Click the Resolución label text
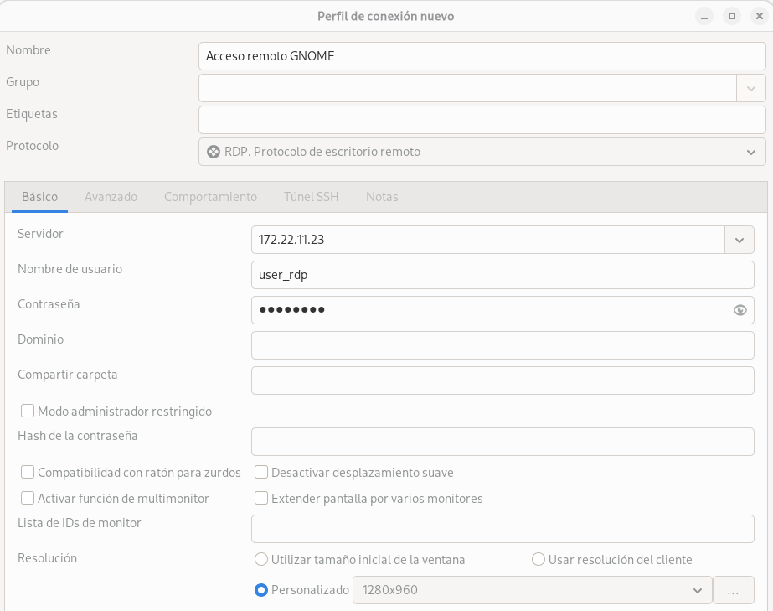773x611 pixels. coord(48,558)
